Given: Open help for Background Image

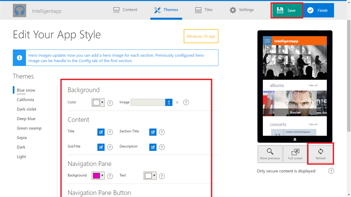Looking at the screenshot, I should (x=186, y=102).
